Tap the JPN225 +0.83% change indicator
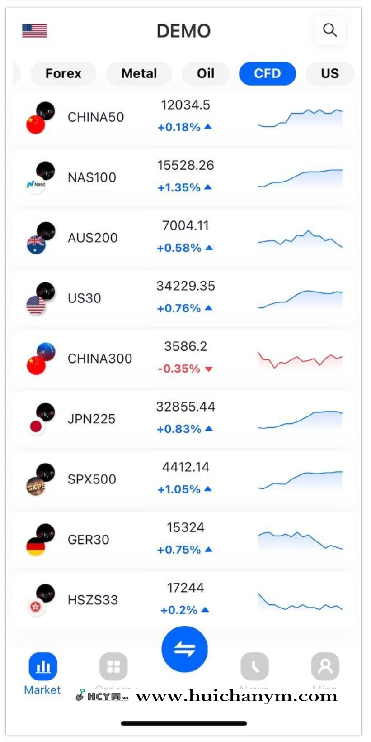 (x=184, y=429)
